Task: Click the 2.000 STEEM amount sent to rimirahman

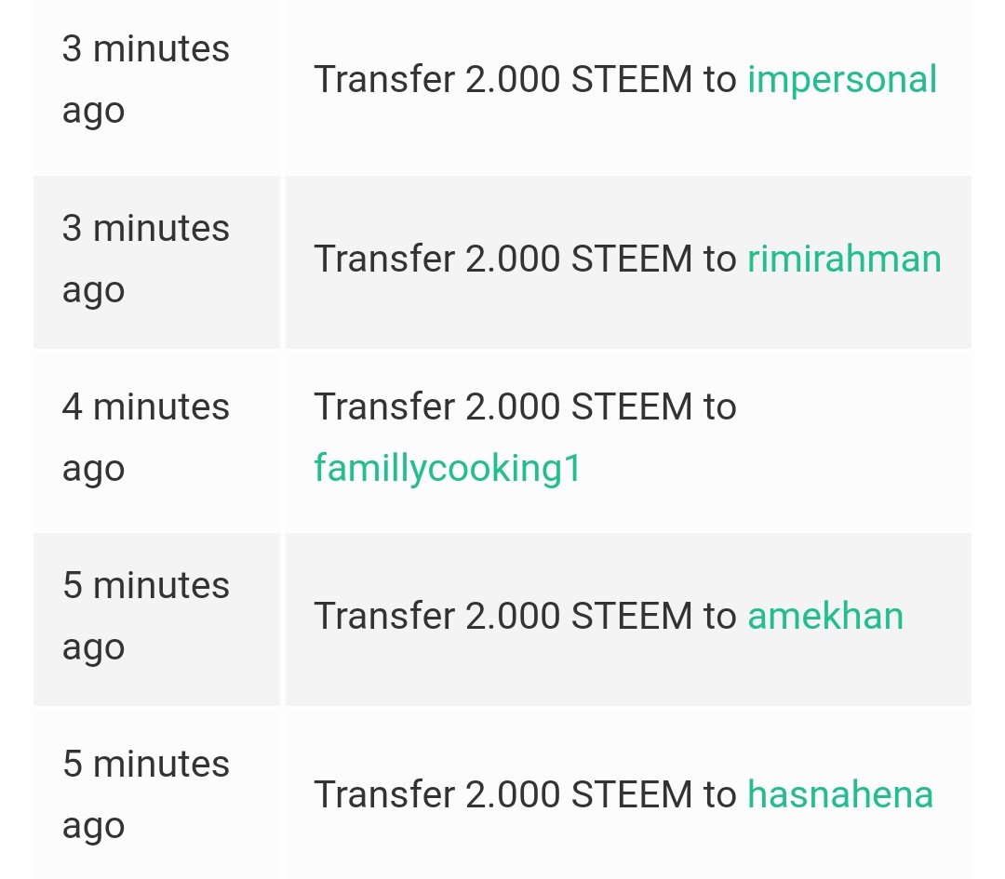Action: click(x=579, y=259)
